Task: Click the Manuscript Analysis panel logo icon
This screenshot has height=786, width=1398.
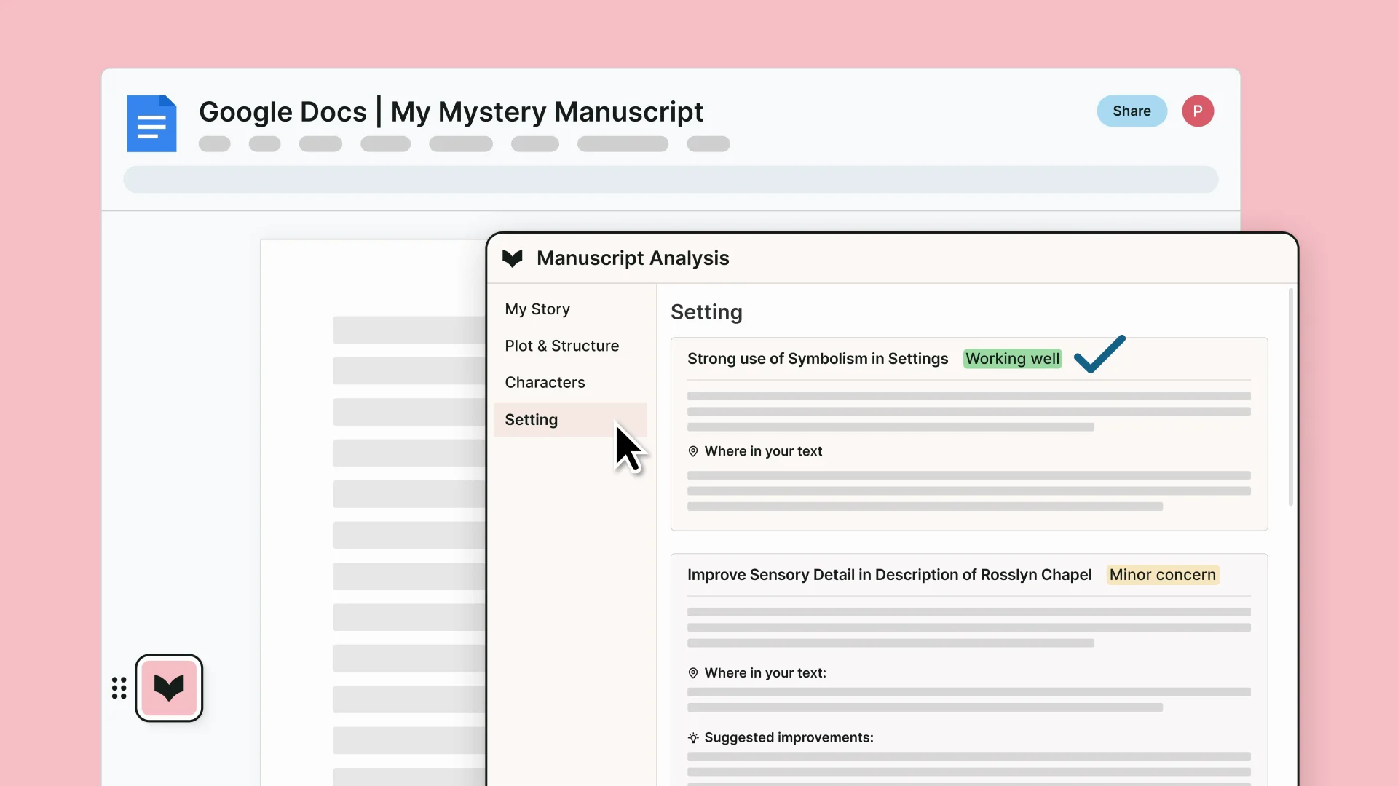Action: pos(513,258)
